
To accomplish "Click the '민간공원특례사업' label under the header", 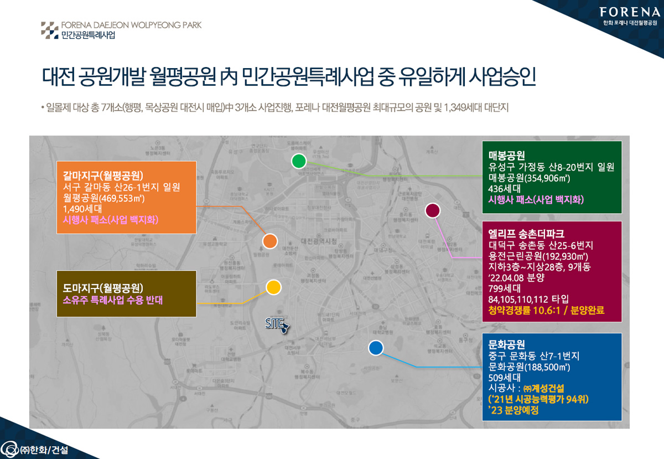I will pyautogui.click(x=89, y=34).
